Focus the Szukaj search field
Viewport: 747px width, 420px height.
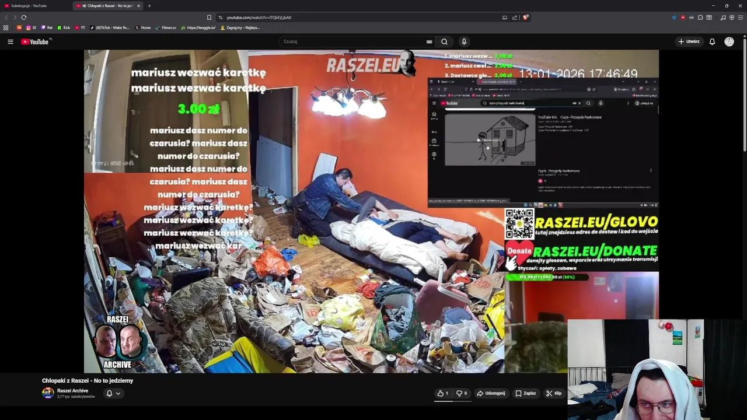click(x=353, y=41)
